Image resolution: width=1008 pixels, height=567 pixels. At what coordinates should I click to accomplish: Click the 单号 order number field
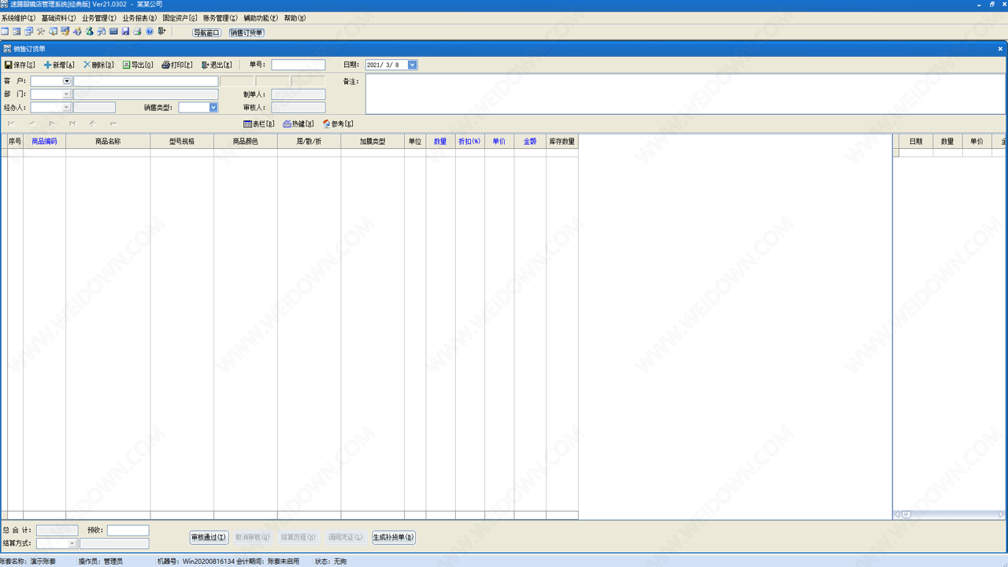(x=298, y=65)
